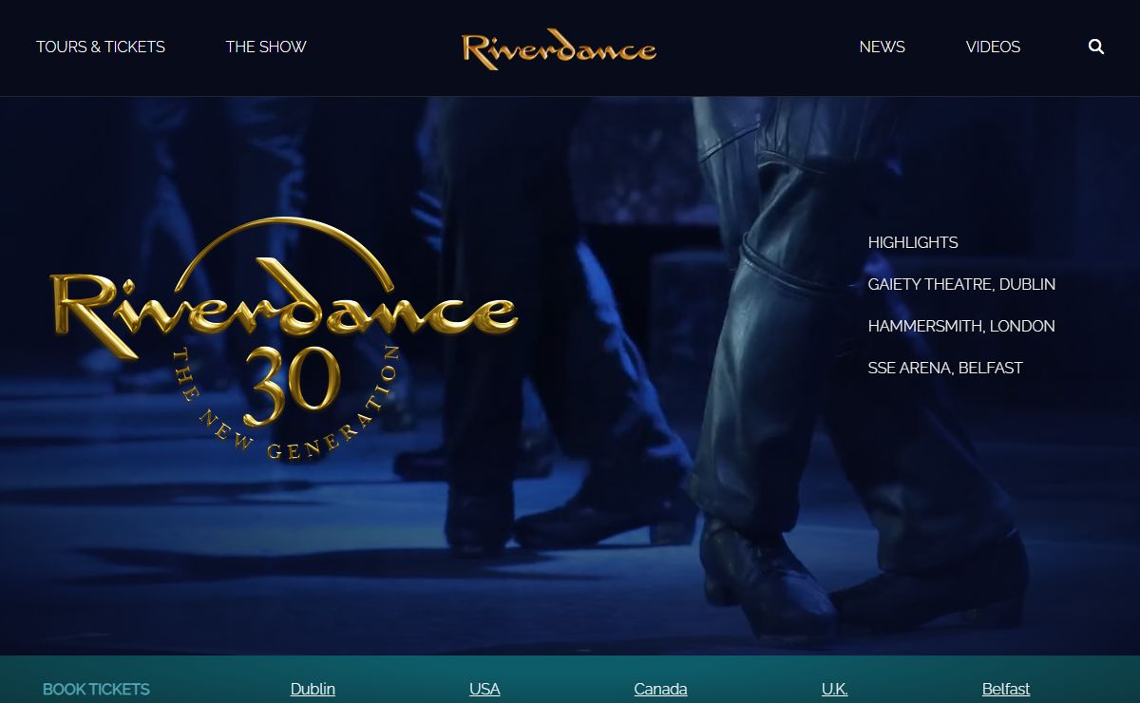Open Tours & Tickets menu

click(x=101, y=47)
